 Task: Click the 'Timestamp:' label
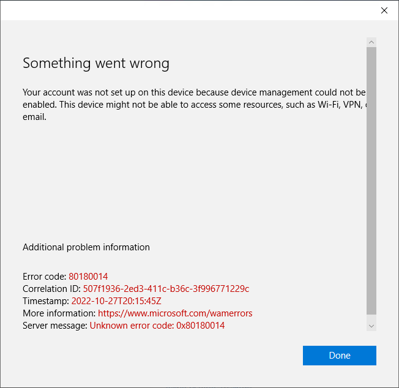click(46, 301)
